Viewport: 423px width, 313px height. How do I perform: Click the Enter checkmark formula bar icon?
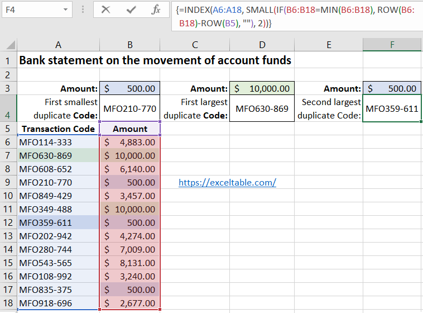click(131, 10)
